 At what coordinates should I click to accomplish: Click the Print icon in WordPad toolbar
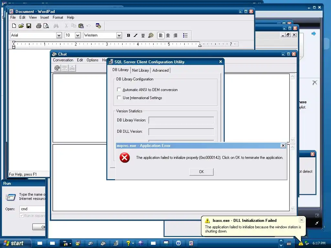point(39,26)
